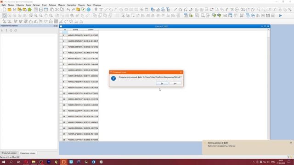Select the Text tool marked with T
Screen dimensions: 294x165
[101, 10]
